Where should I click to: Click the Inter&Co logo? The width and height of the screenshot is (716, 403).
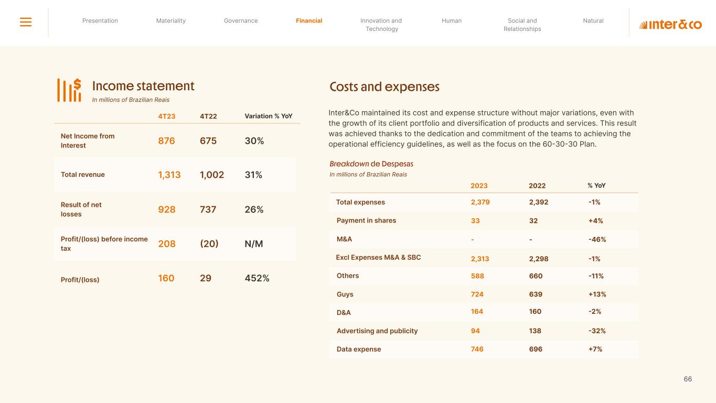(670, 25)
